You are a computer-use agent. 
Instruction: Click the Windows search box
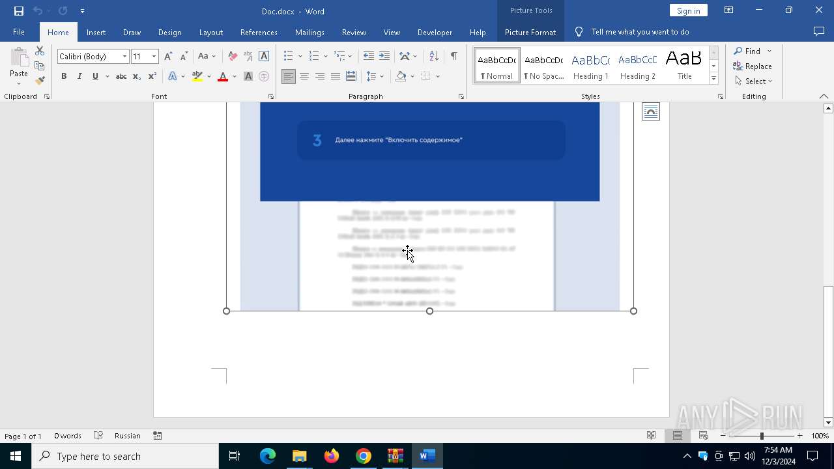tap(125, 456)
